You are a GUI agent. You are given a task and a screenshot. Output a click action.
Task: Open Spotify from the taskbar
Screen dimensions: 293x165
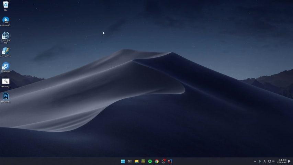pyautogui.click(x=150, y=161)
